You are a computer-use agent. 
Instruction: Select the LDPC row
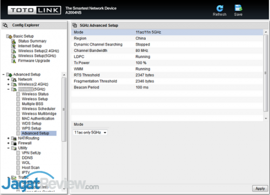(x=167, y=57)
